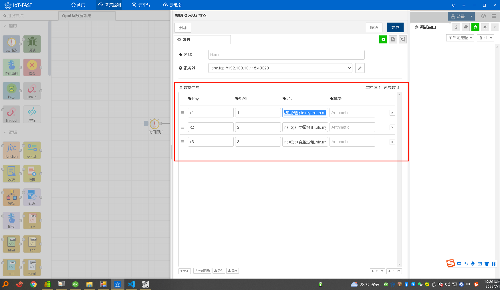
Task: Go to next page 下一页
Action: pos(394,271)
